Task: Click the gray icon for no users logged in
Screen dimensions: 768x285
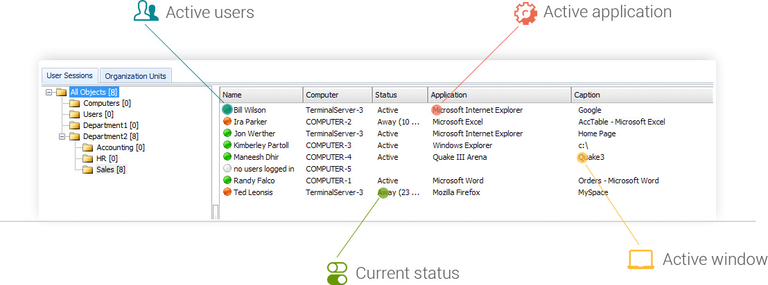Action: pyautogui.click(x=227, y=169)
